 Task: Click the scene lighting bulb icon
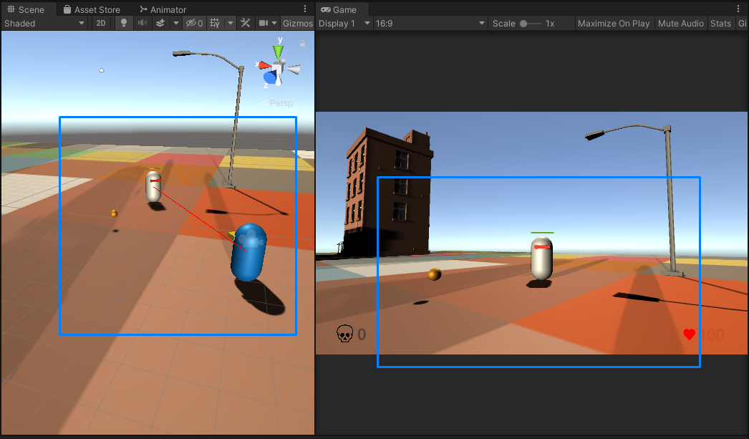[x=123, y=23]
